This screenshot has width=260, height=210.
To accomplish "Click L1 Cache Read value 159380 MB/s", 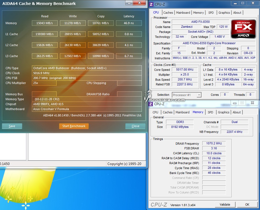I will 45,34.
